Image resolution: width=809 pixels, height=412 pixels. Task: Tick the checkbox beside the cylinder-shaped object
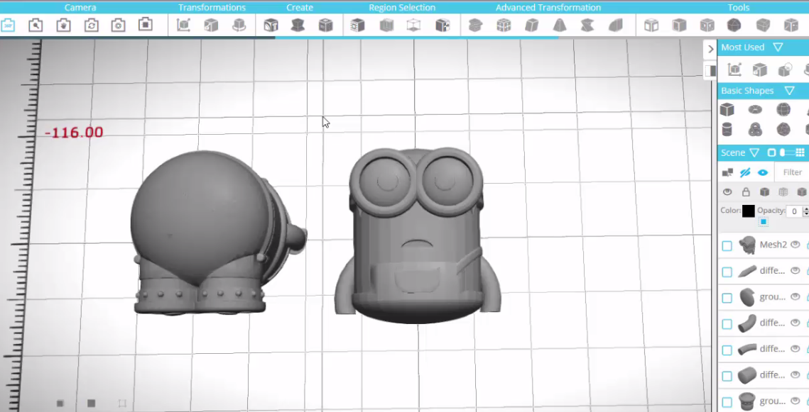[x=727, y=376]
